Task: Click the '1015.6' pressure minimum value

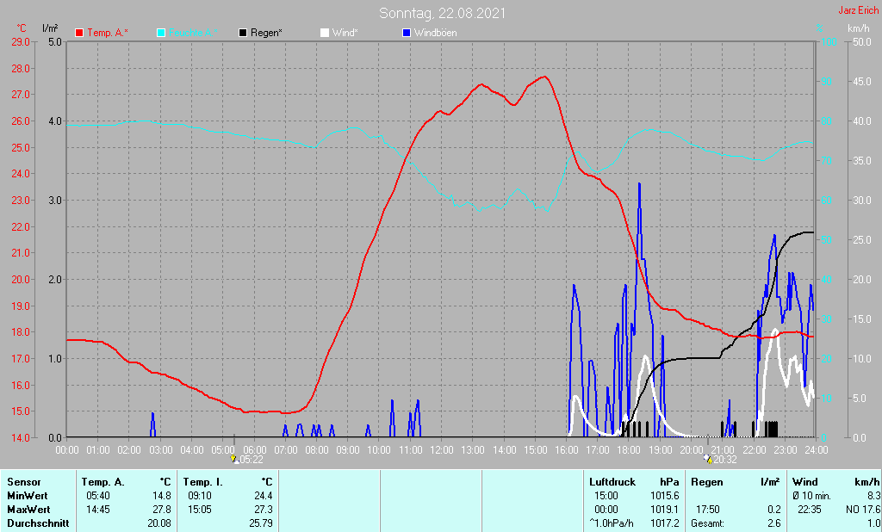Action: (665, 496)
